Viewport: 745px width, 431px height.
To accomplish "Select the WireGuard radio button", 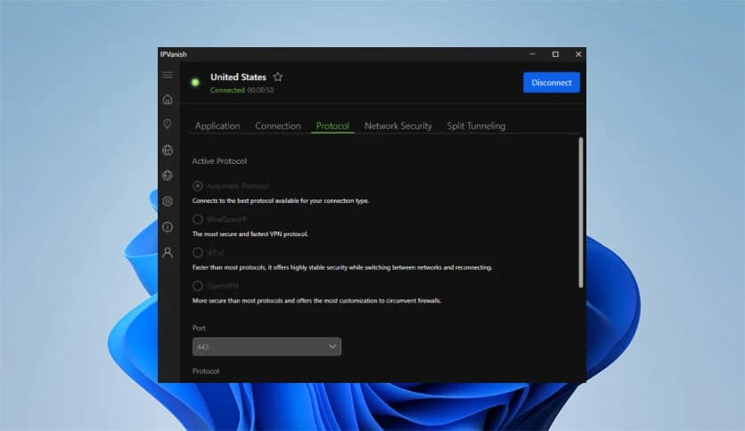I will 198,219.
